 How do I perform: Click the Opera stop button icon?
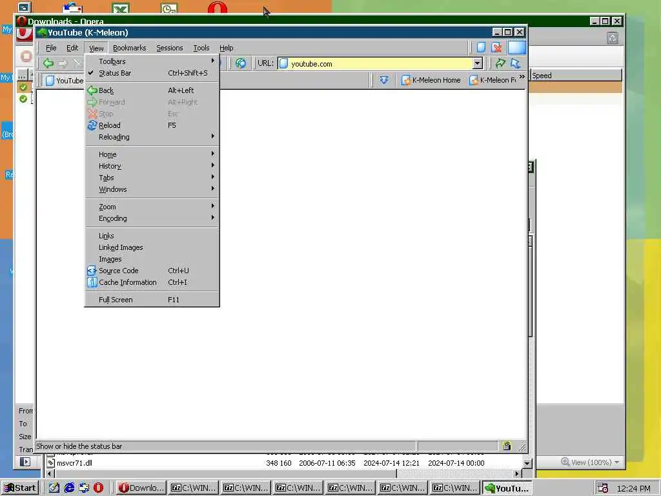[x=26, y=56]
